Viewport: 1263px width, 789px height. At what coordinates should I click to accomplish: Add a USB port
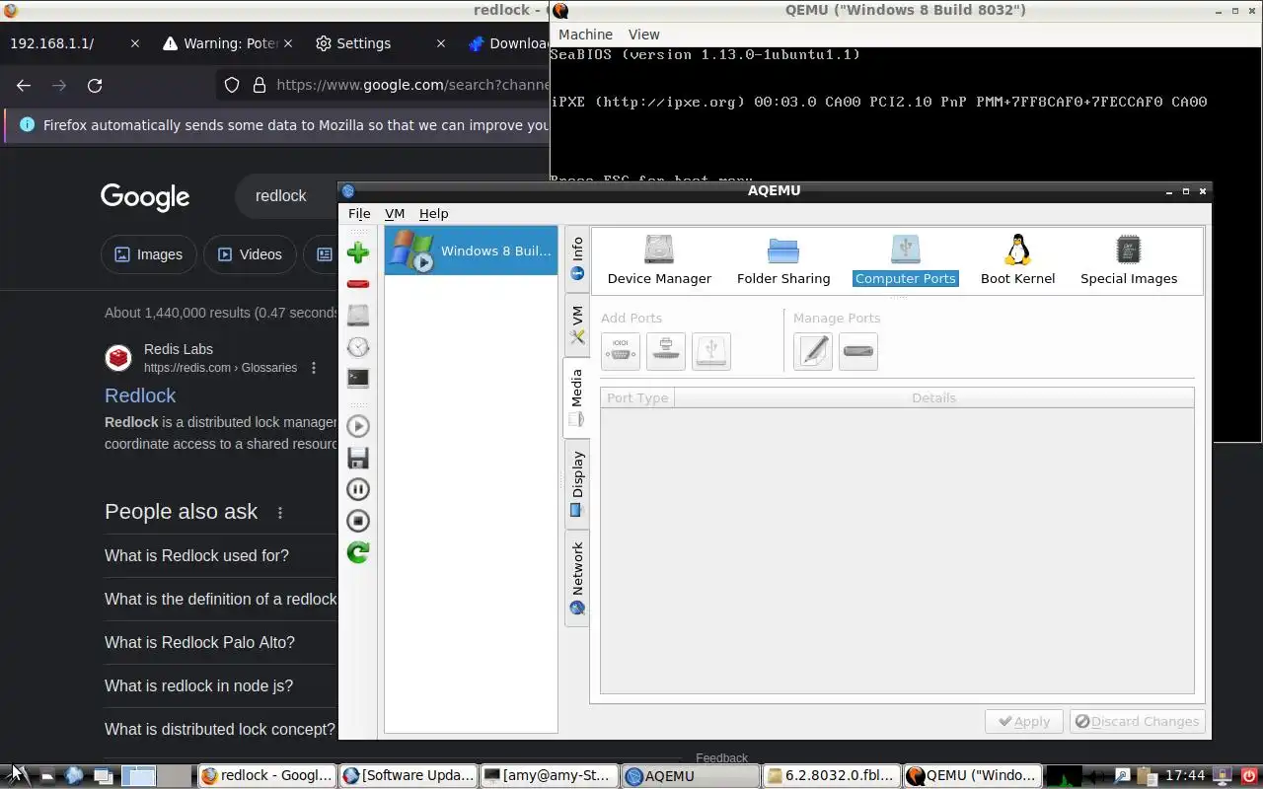coord(711,351)
